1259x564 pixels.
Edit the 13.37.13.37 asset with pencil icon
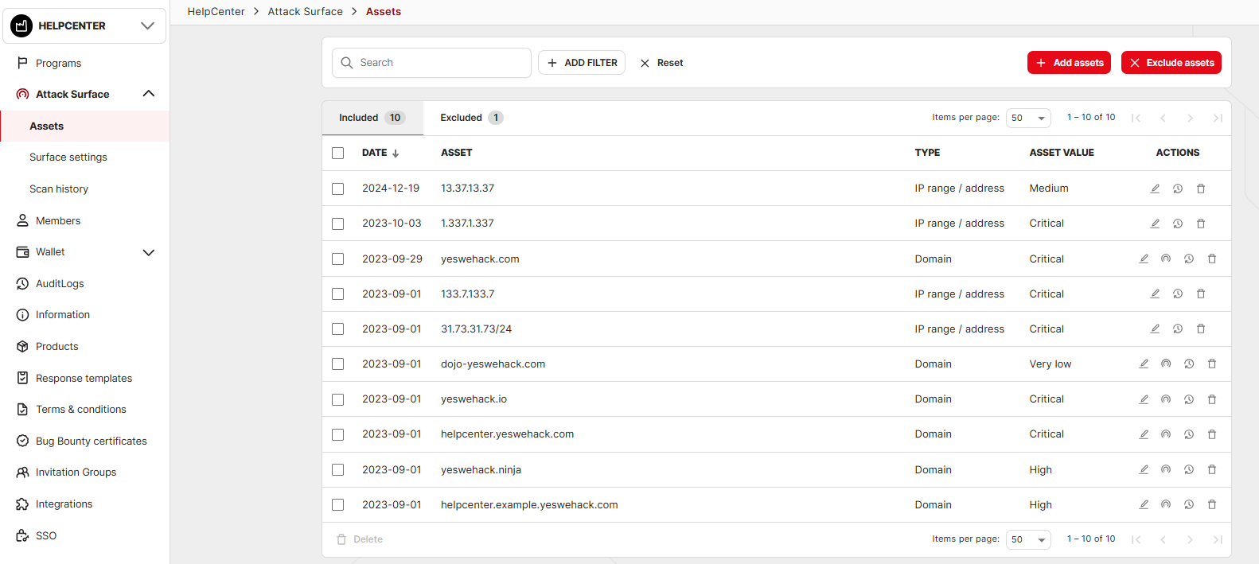click(x=1155, y=189)
